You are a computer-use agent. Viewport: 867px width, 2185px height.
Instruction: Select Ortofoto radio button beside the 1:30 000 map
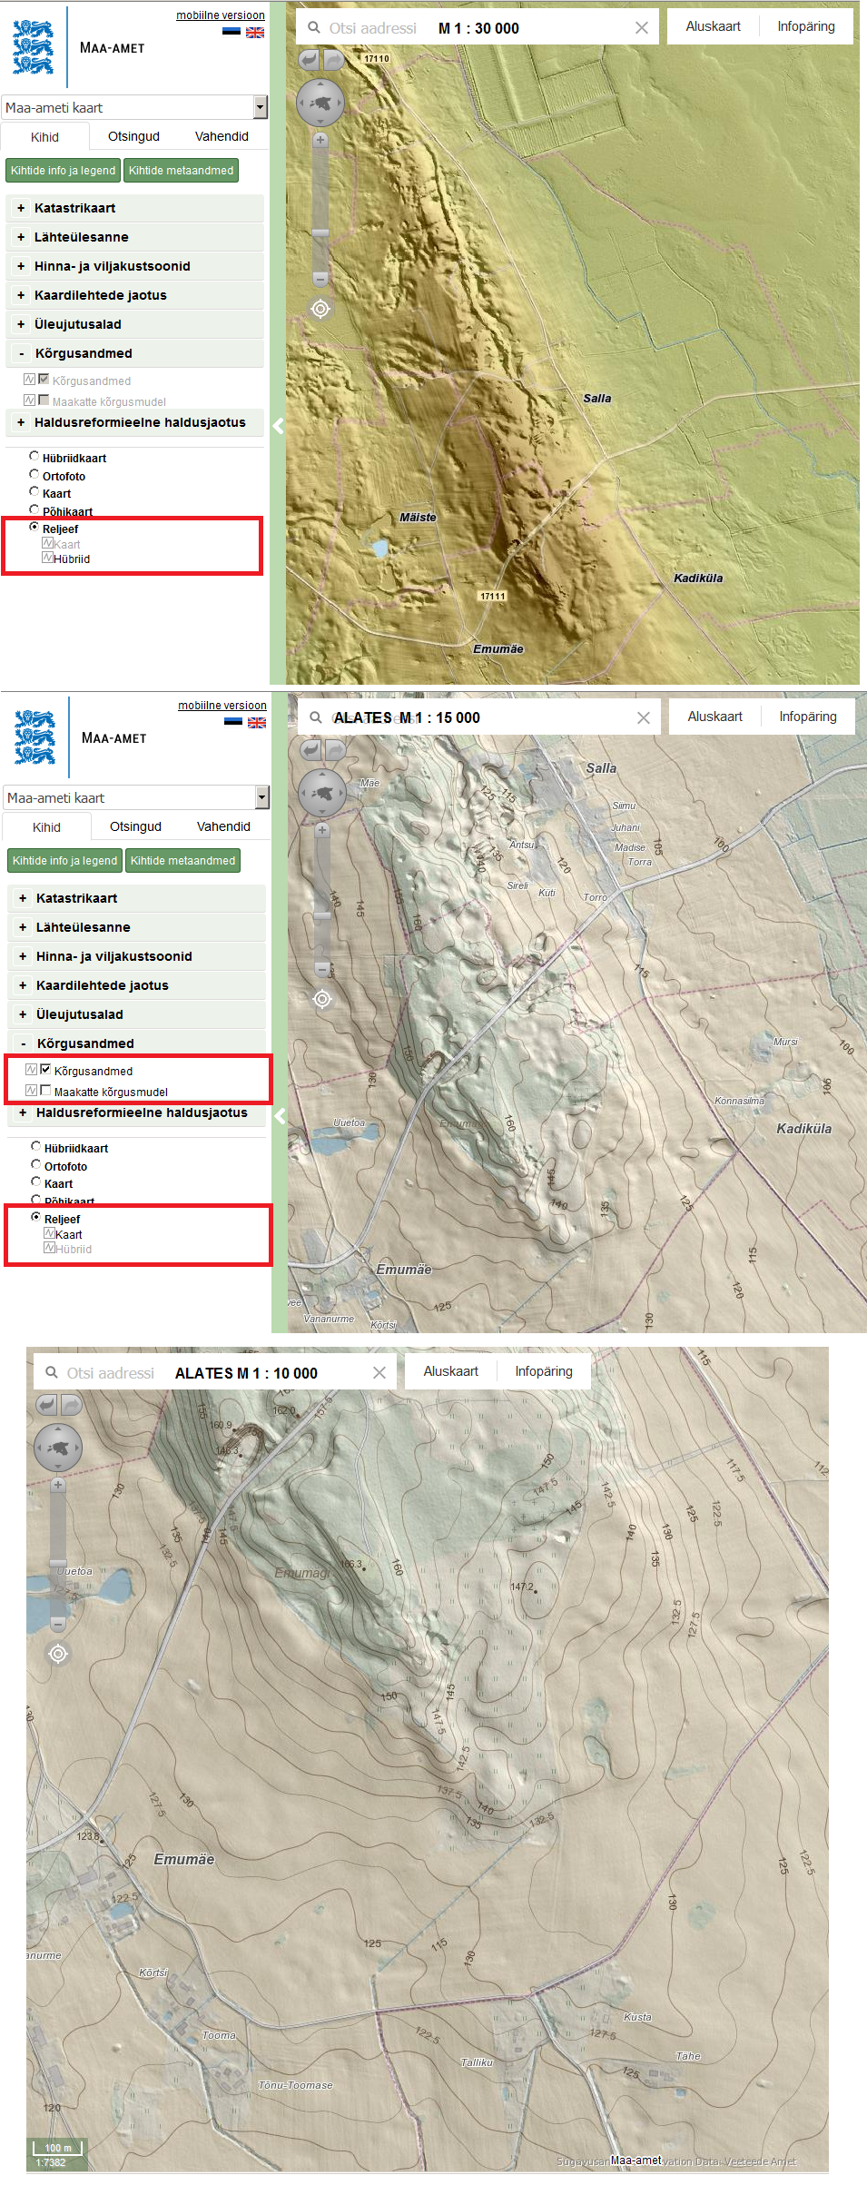(x=34, y=474)
